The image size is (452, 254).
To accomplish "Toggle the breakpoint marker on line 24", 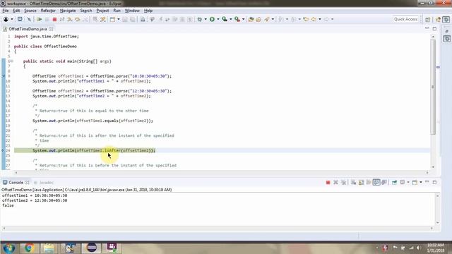I will [3, 150].
